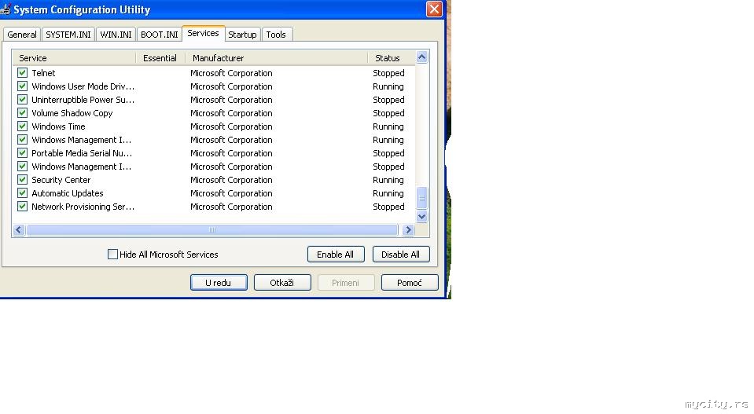
Task: Disable the Windows Time service checkbox
Action: pyautogui.click(x=22, y=126)
